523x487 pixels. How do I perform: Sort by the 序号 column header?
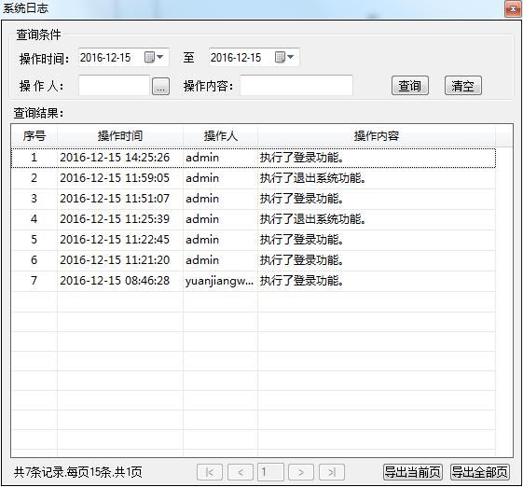(x=34, y=136)
